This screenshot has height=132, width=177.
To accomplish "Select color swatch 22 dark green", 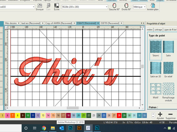I will (x=89, y=115).
